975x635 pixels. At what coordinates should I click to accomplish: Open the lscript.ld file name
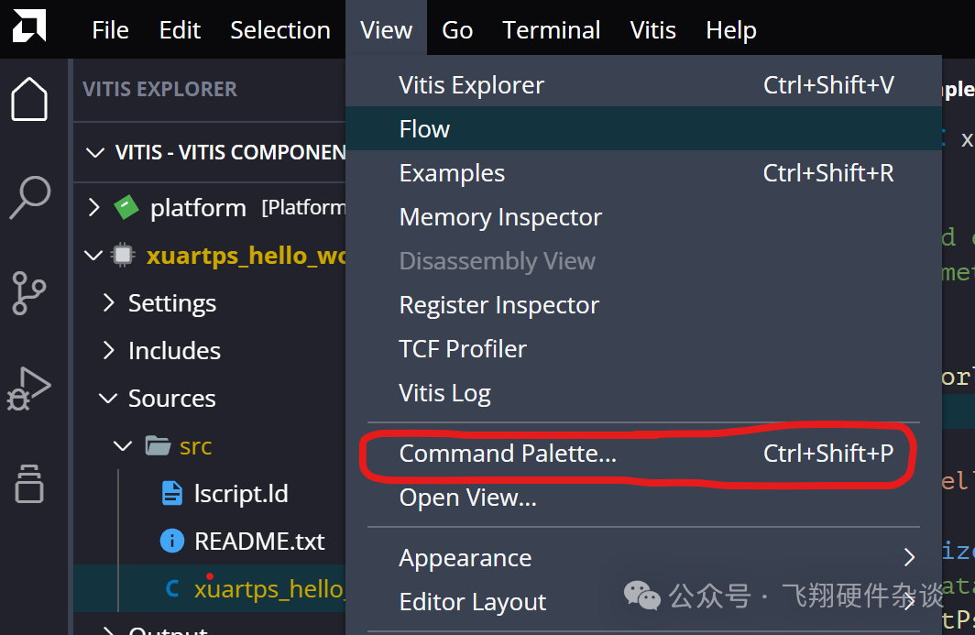point(241,494)
